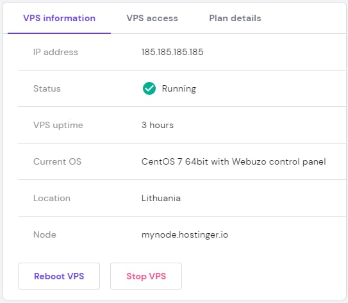Click the Location label
The width and height of the screenshot is (348, 303).
click(x=52, y=198)
